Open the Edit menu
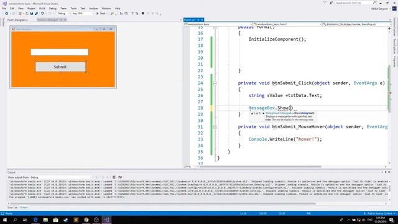The height and width of the screenshot is (224, 398). (x=12, y=8)
